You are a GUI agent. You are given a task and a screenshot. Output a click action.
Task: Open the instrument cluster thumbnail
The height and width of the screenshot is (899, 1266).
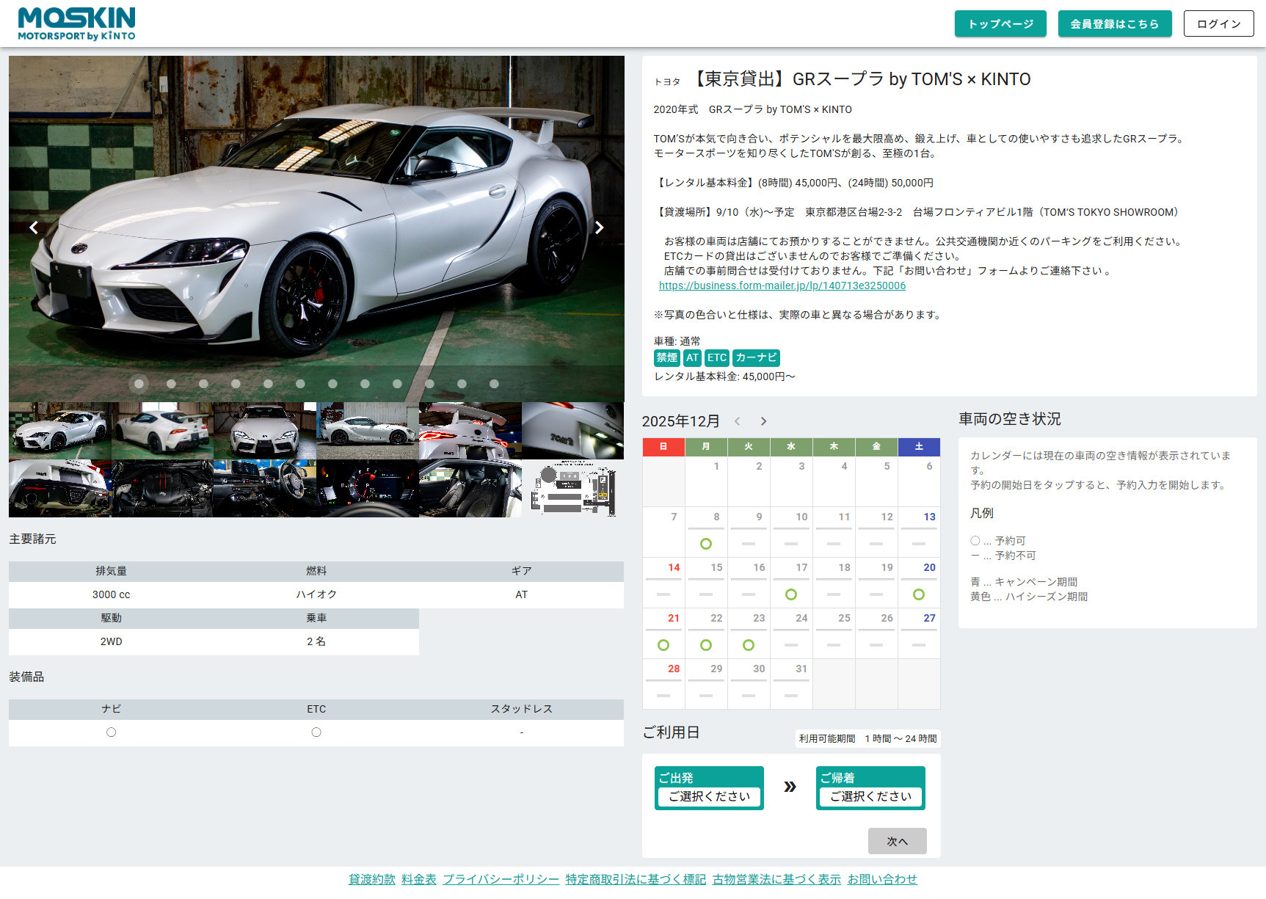tap(368, 489)
